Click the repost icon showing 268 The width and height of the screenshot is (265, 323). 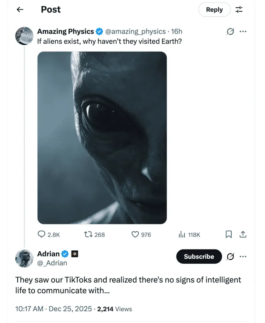[x=89, y=234]
